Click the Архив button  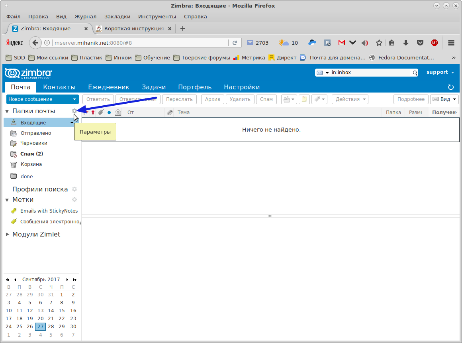(212, 99)
